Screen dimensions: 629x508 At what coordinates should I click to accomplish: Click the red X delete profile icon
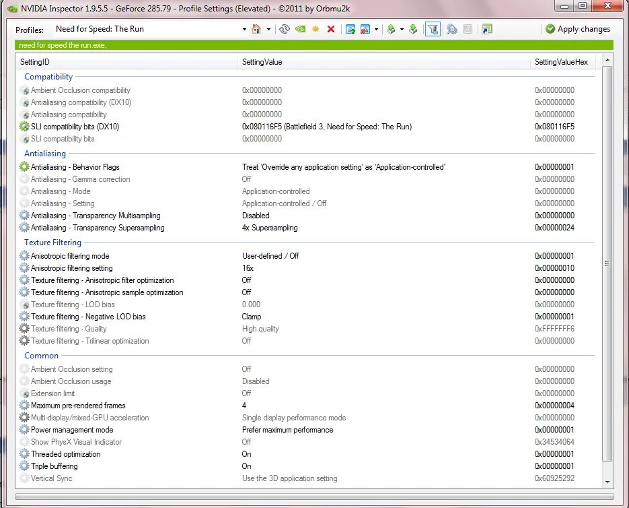[331, 29]
